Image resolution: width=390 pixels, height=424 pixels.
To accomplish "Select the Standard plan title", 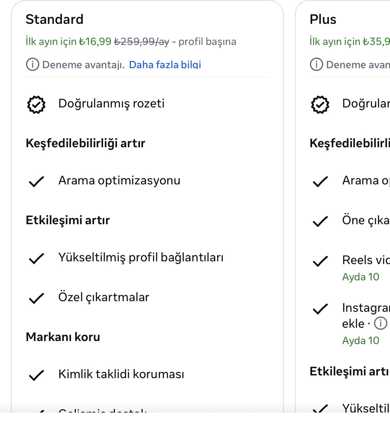I will 54,19.
